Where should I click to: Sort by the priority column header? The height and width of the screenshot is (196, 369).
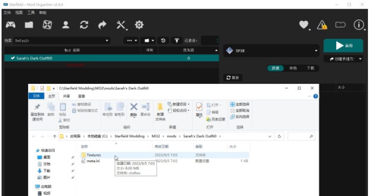click(x=188, y=50)
